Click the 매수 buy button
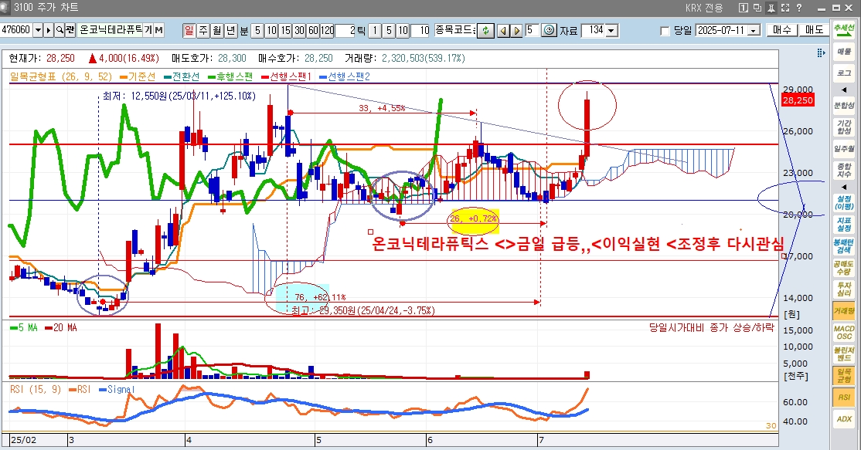The width and height of the screenshot is (861, 450). click(x=781, y=31)
